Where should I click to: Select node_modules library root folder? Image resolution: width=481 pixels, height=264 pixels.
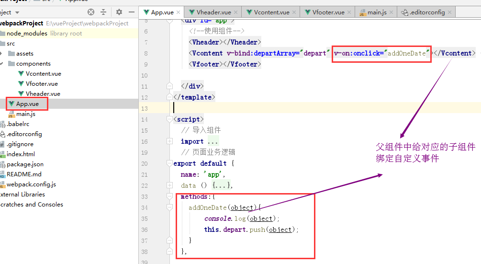point(69,34)
